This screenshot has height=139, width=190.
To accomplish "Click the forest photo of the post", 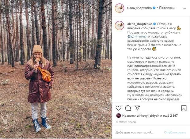I will [56, 69].
